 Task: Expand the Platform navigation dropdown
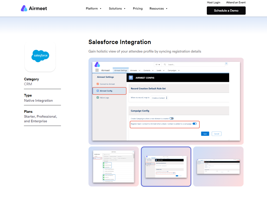point(94,8)
